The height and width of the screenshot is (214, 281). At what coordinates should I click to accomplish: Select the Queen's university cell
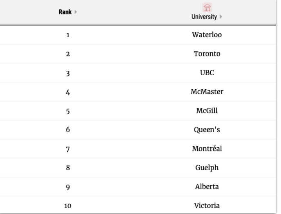tap(207, 130)
